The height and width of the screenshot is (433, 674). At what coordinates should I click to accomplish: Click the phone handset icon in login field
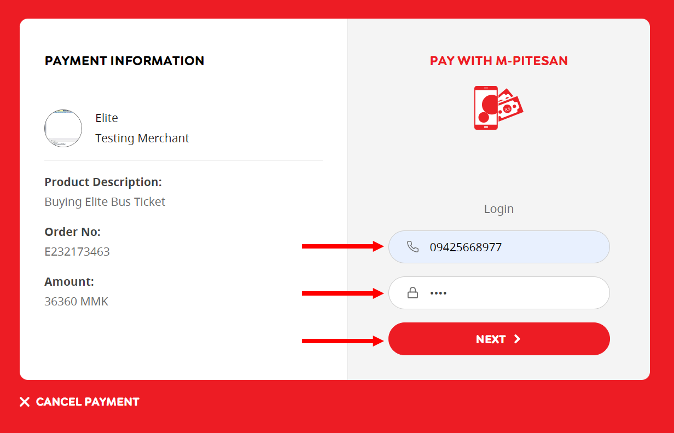point(413,247)
